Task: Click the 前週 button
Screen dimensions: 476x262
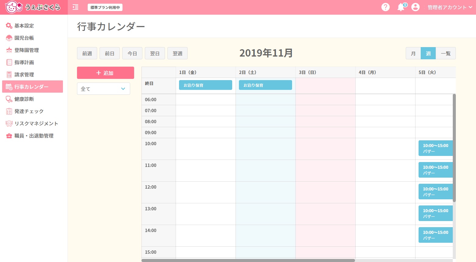Action: tap(87, 53)
